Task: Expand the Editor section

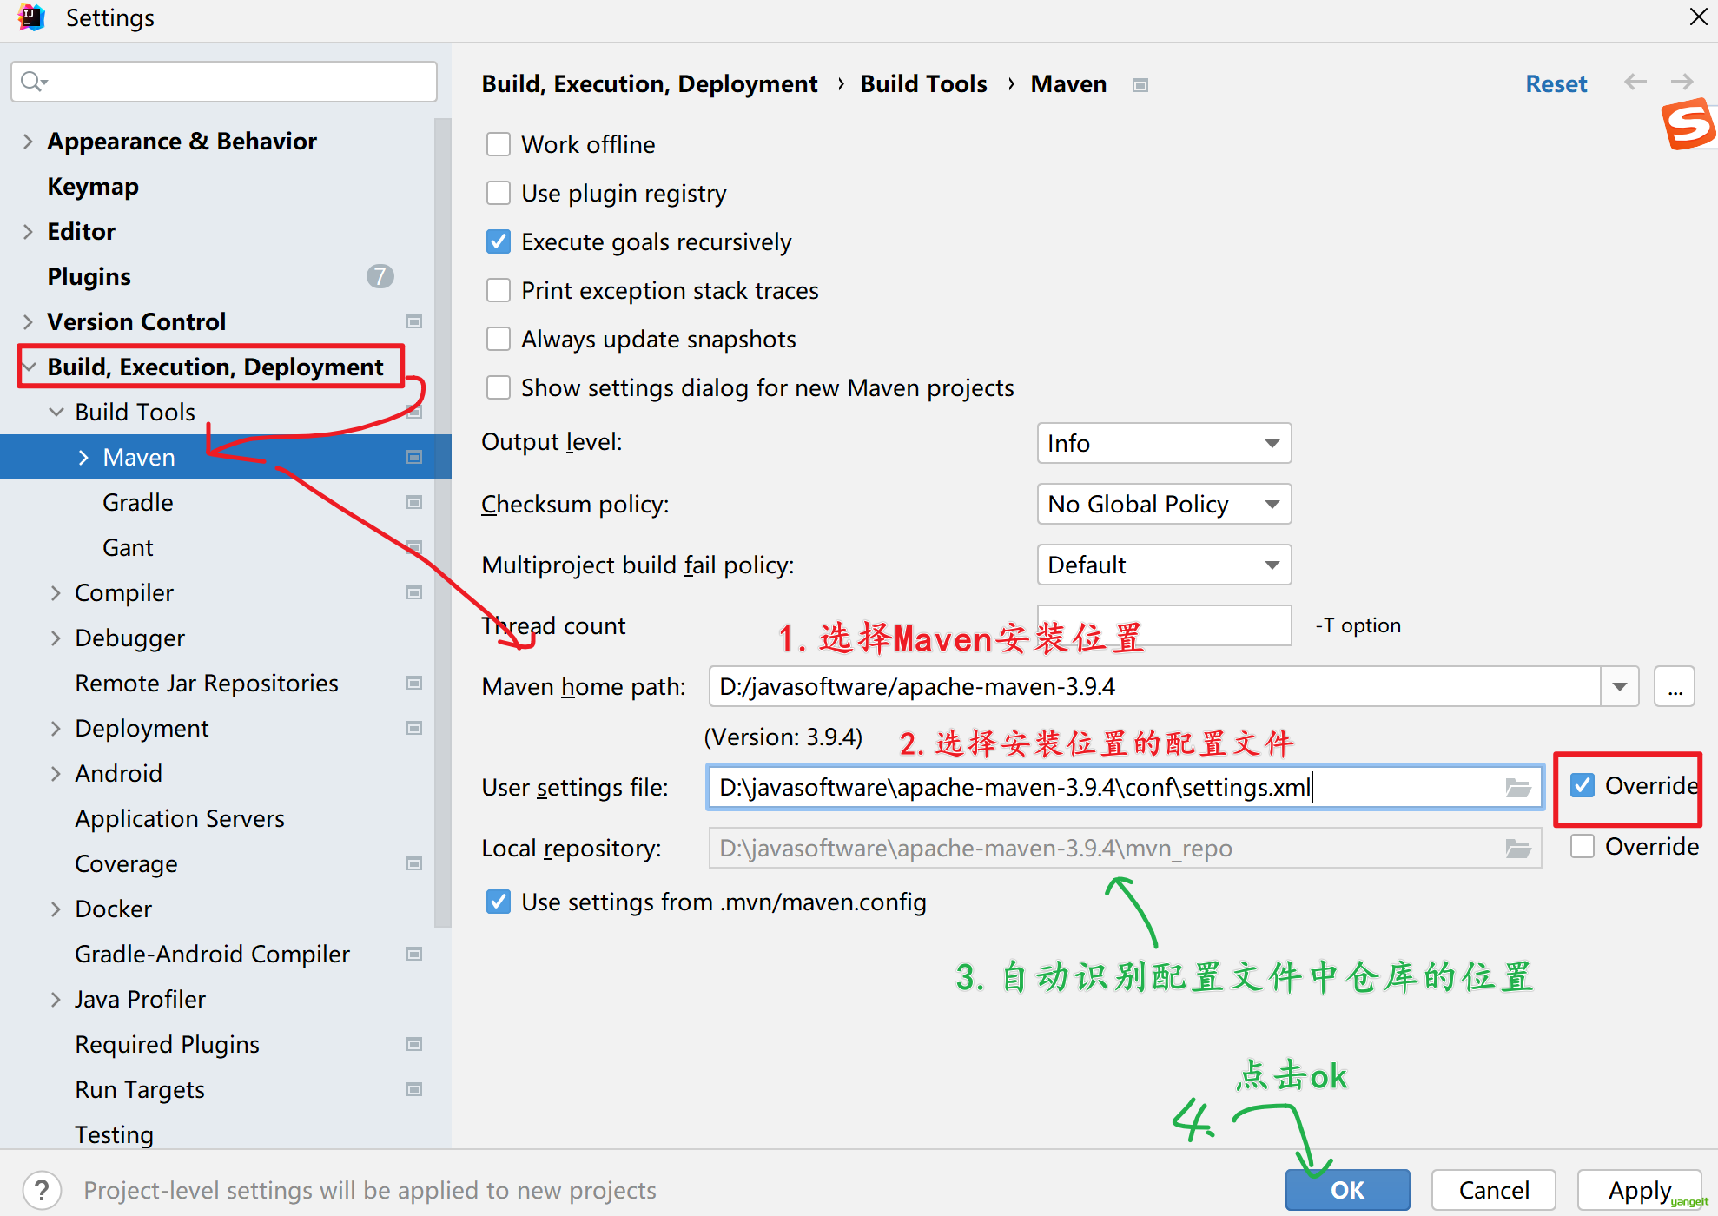Action: (28, 231)
